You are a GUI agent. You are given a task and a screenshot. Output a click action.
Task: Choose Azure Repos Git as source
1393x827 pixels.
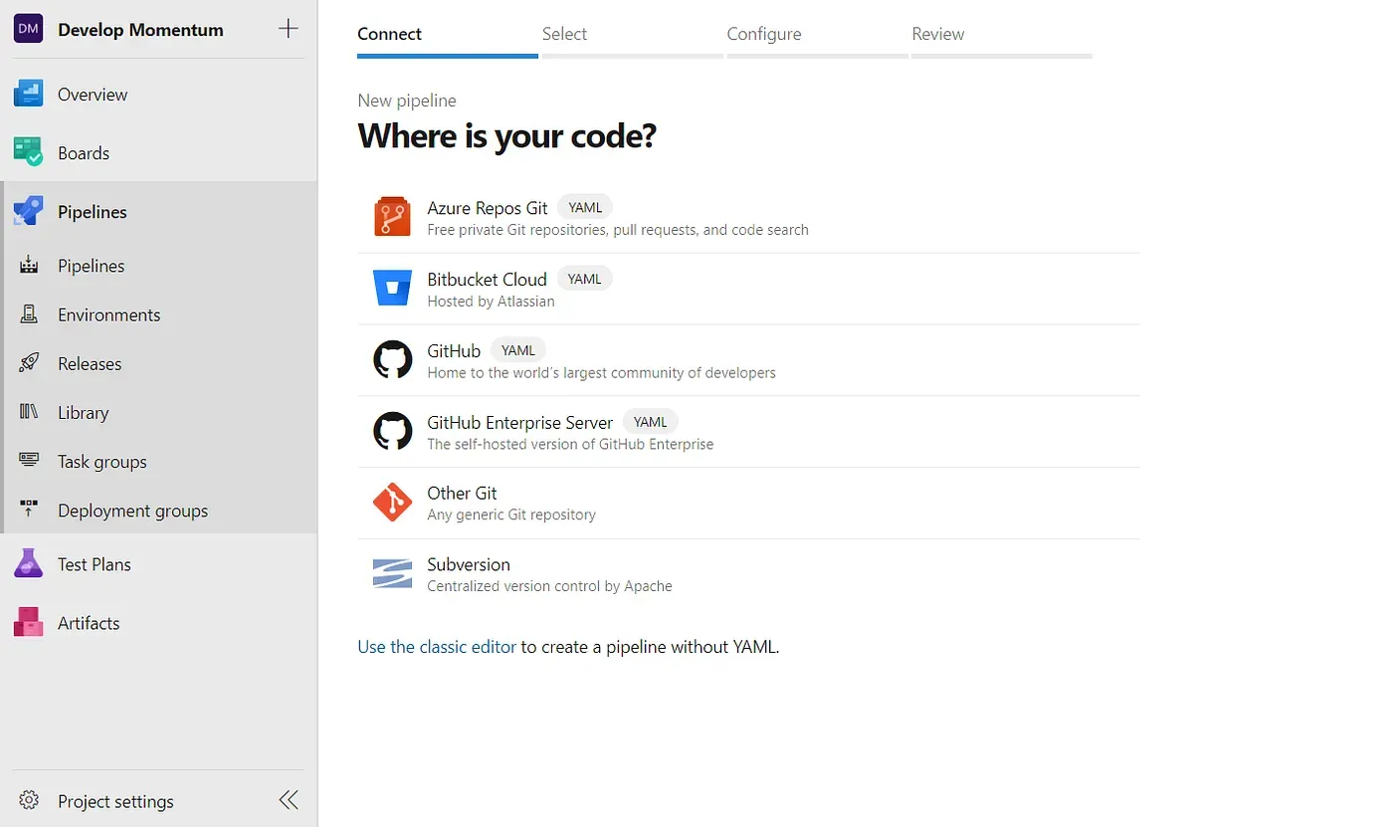pyautogui.click(x=748, y=217)
